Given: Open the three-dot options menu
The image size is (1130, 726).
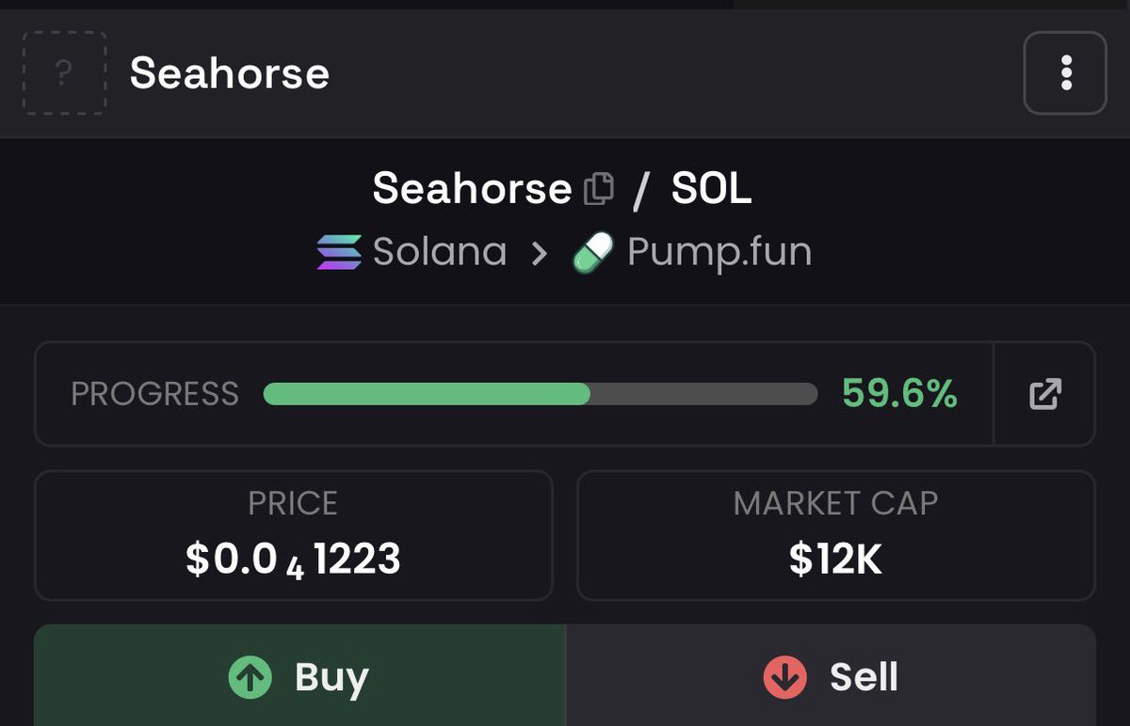Looking at the screenshot, I should click(x=1065, y=73).
